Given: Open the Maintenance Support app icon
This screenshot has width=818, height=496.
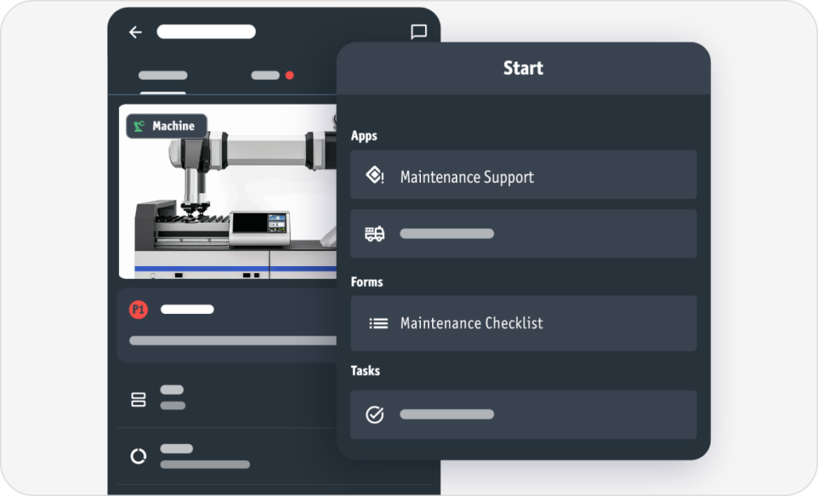Looking at the screenshot, I should 374,175.
